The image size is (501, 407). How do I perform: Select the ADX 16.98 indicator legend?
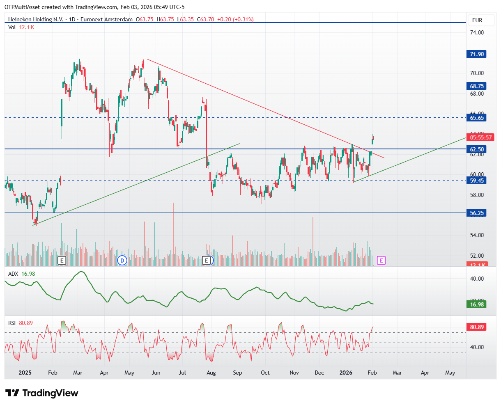click(21, 274)
